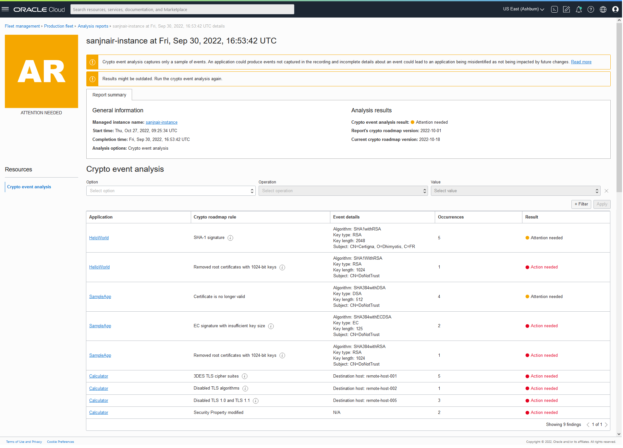Open the language globe selector
Image resolution: width=623 pixels, height=448 pixels.
pos(603,9)
